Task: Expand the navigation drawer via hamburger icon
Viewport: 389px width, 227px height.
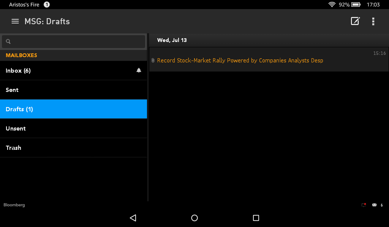Action: [x=15, y=21]
